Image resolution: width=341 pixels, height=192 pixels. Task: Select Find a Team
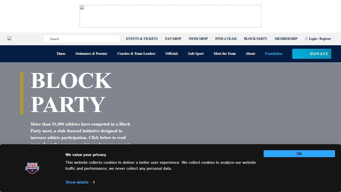tap(226, 39)
